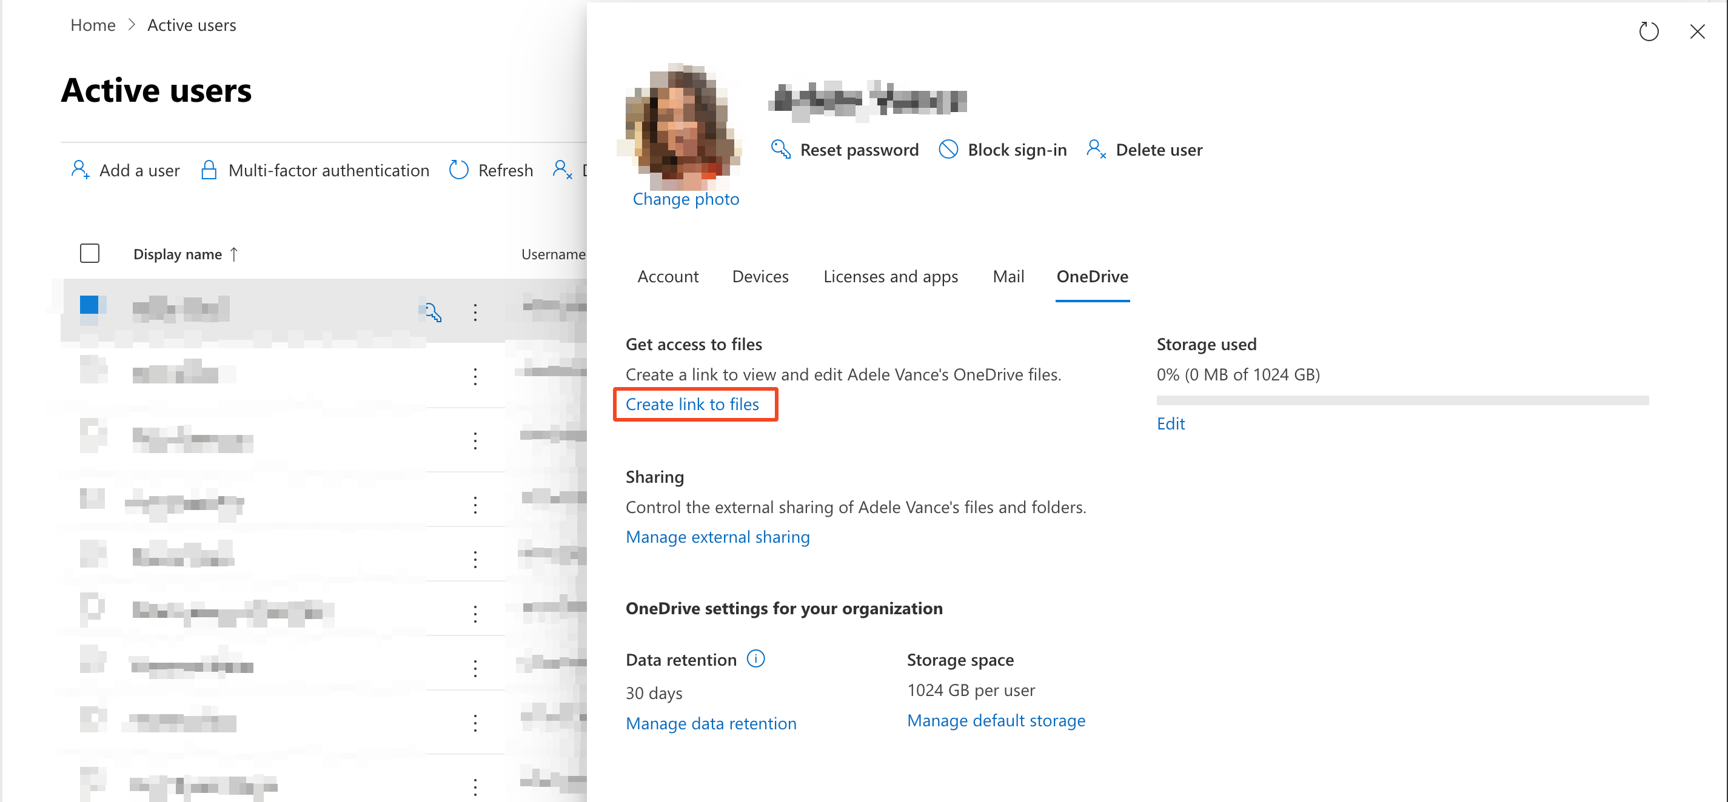Click the '30 days' data retention value
1728x802 pixels.
(x=654, y=692)
